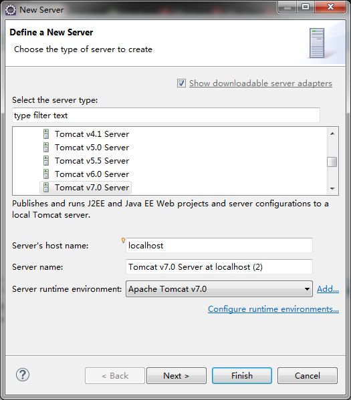Click the server list scrollbar thumb
Viewport: 351px width, 400px height.
point(332,162)
